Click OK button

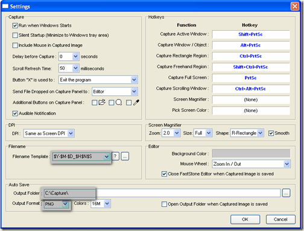click(x=245, y=220)
